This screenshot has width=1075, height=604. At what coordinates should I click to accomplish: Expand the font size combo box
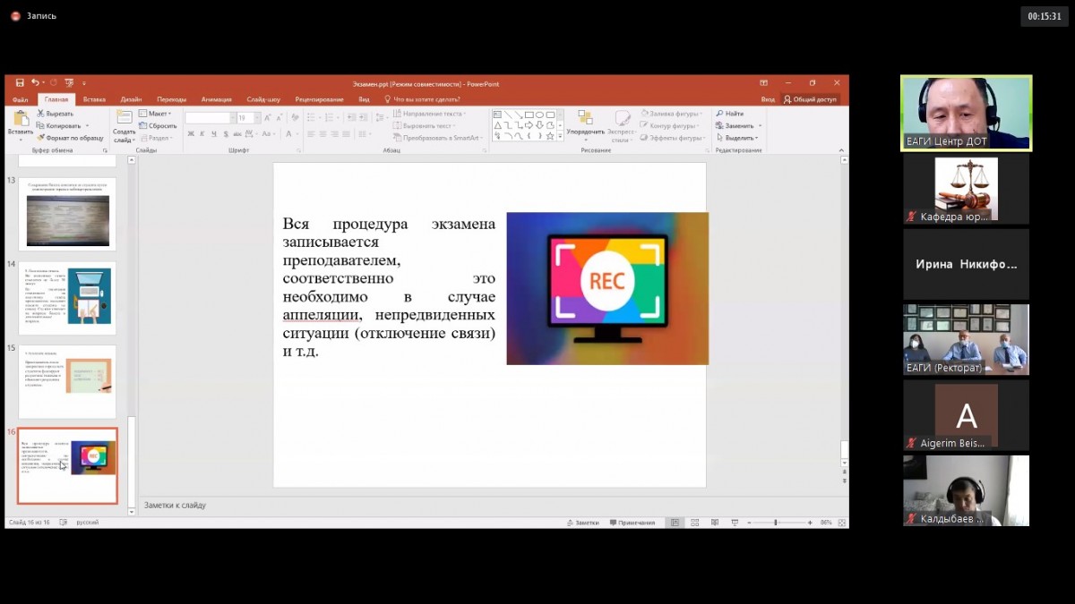[255, 118]
